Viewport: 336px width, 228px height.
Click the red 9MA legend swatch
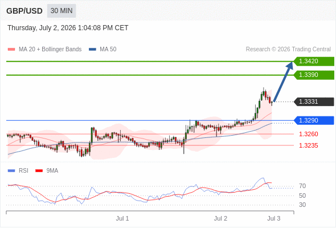click(39, 171)
